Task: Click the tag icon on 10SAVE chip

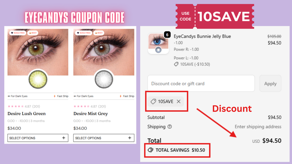Action: click(x=153, y=102)
